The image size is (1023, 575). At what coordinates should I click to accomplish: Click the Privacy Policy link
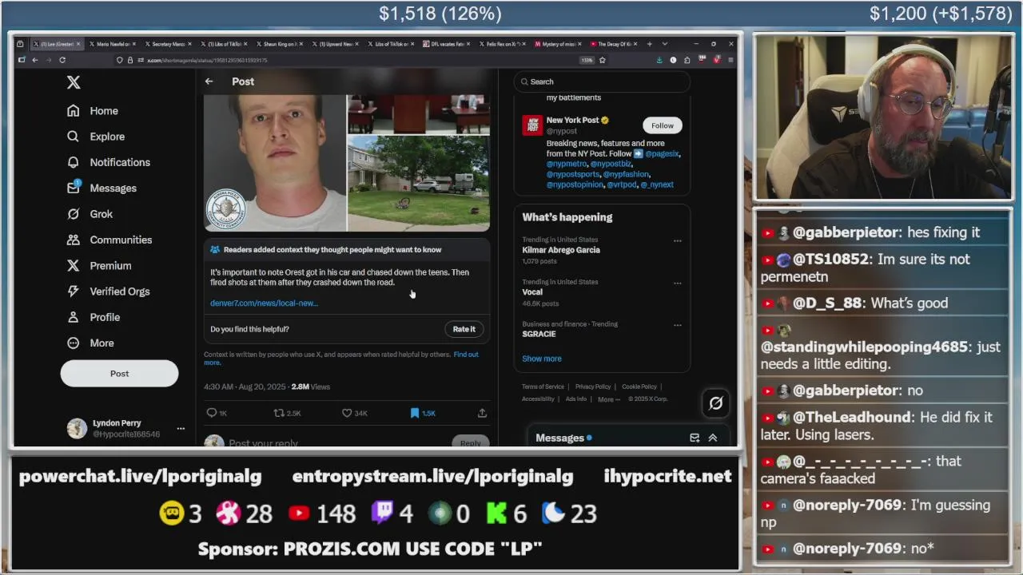[x=593, y=387]
